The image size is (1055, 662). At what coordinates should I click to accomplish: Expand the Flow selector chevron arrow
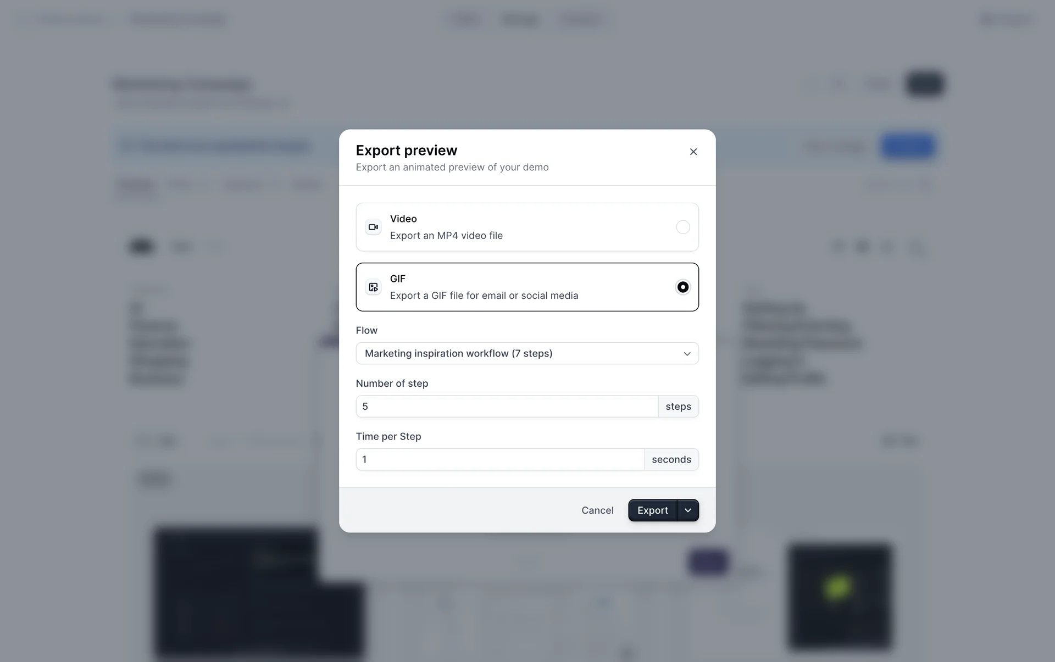687,354
